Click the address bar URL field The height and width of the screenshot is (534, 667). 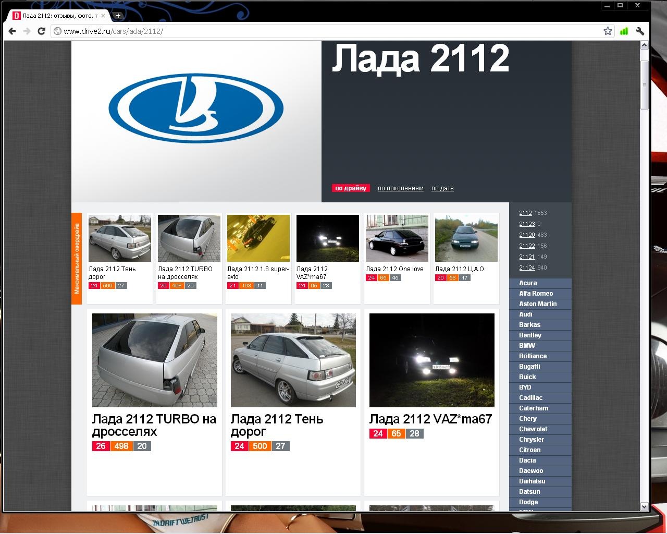327,31
